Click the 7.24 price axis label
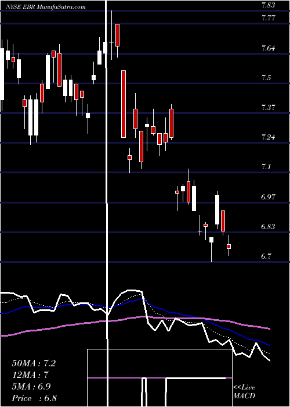Viewport: 290px width, 407px height. (x=268, y=137)
